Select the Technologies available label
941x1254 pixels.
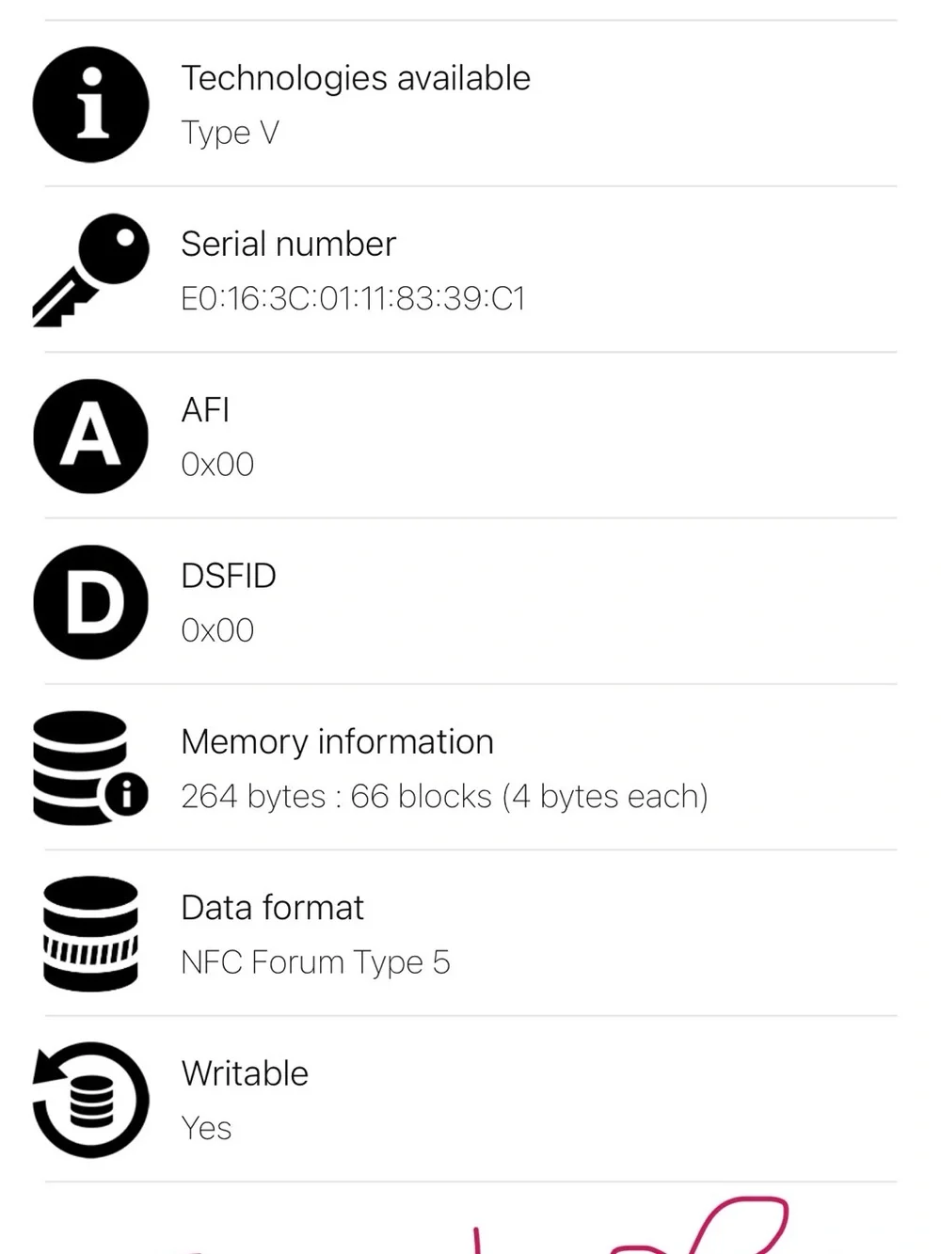click(x=356, y=78)
